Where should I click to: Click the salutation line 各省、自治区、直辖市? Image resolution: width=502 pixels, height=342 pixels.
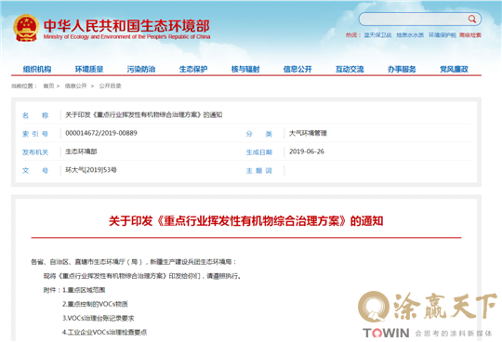134,262
